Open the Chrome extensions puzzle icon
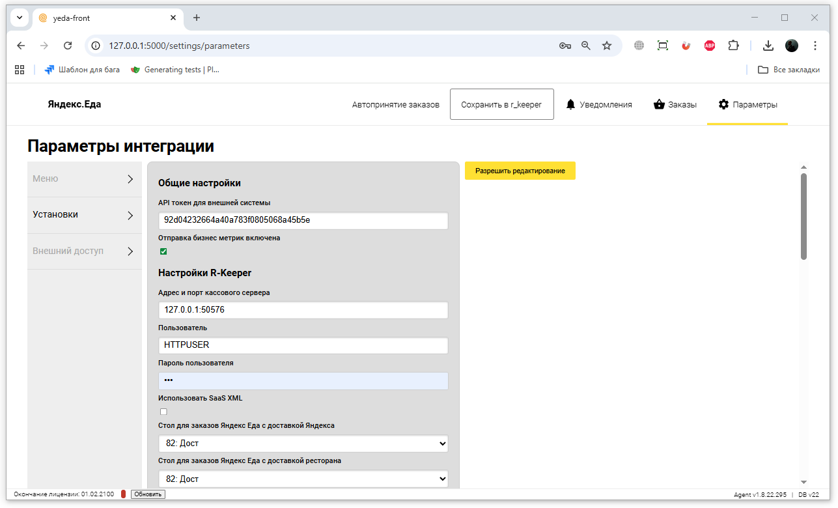The image size is (838, 508). [733, 46]
